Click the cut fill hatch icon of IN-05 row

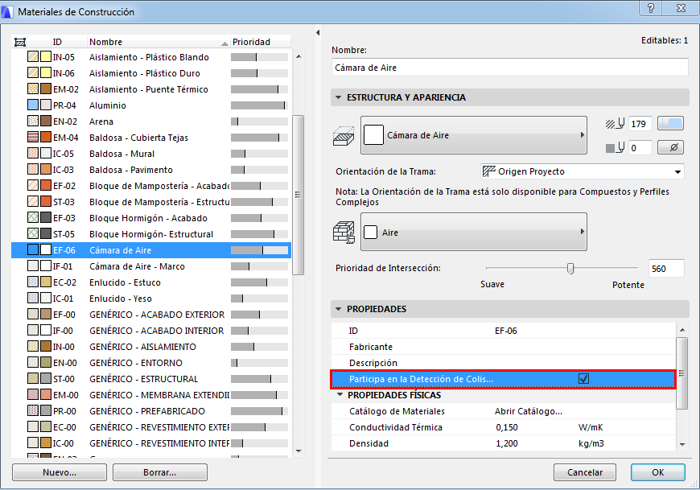(x=33, y=57)
